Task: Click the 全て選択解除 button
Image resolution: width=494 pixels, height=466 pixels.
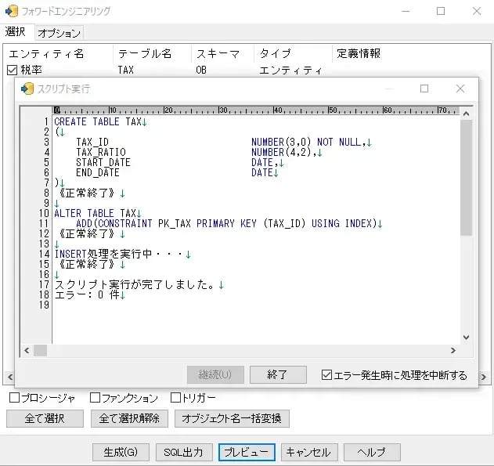Action: [x=129, y=418]
